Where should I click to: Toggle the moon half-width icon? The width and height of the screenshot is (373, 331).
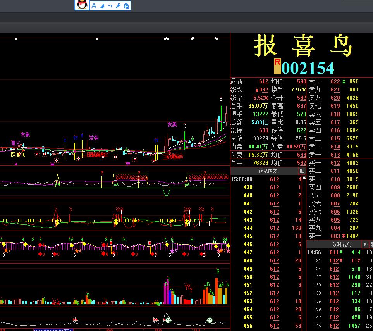102,6
